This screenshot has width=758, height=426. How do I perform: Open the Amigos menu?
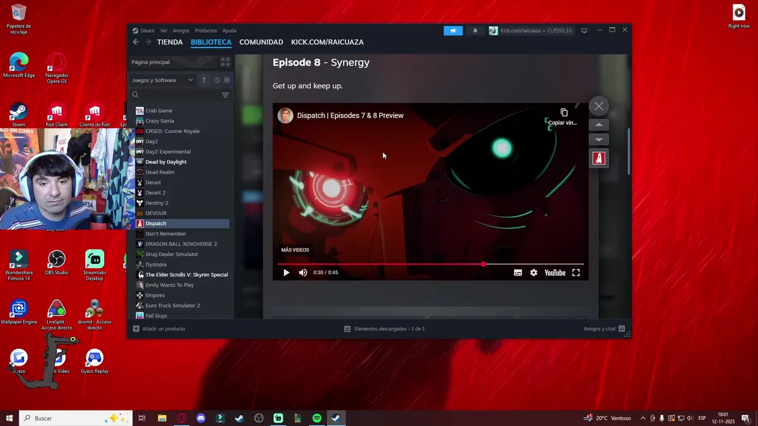coord(181,30)
